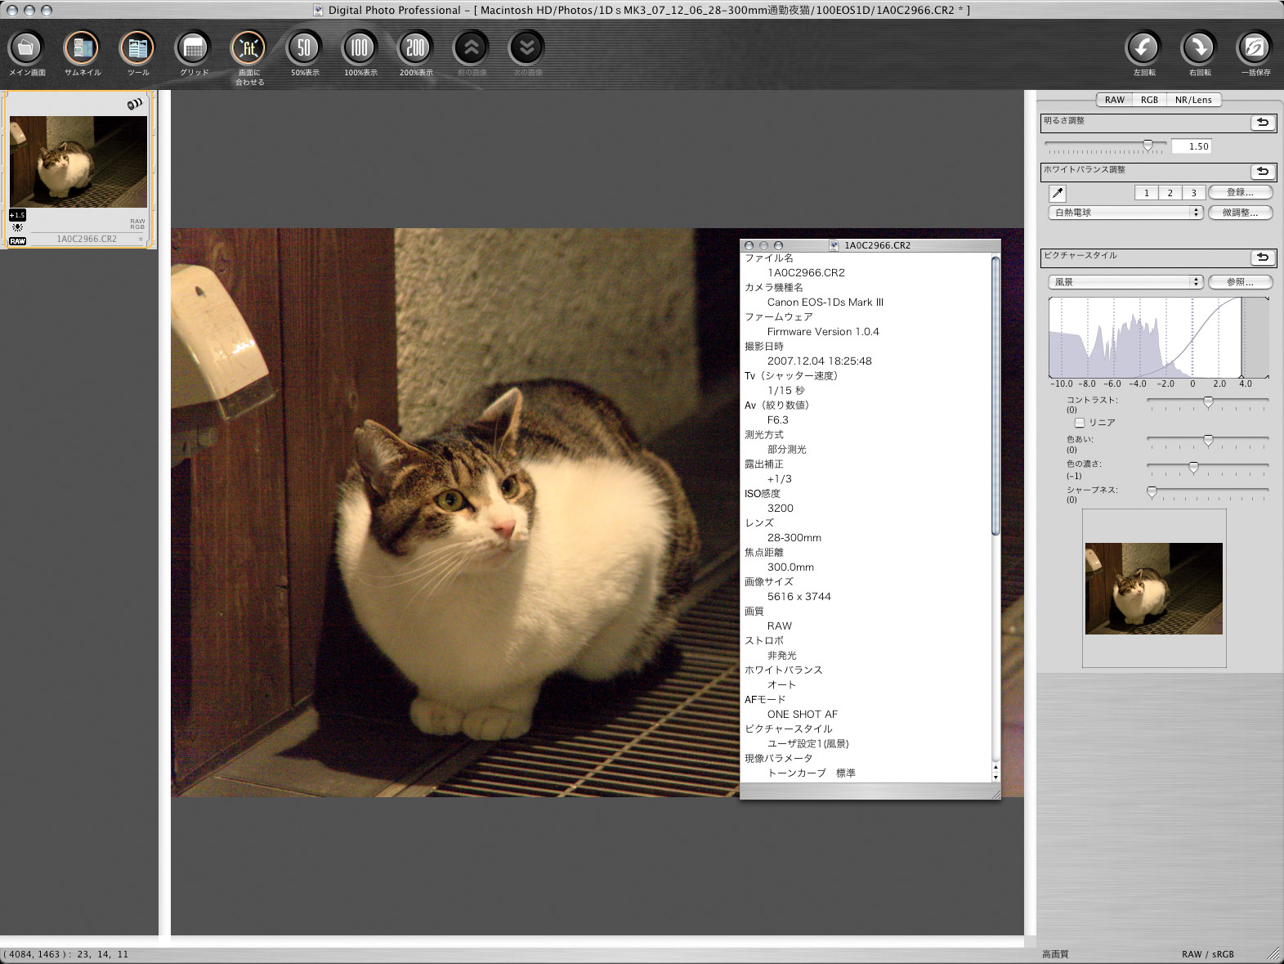This screenshot has height=964, width=1284.
Task: Click the RAW badge under the thumbnail
Action: (17, 241)
